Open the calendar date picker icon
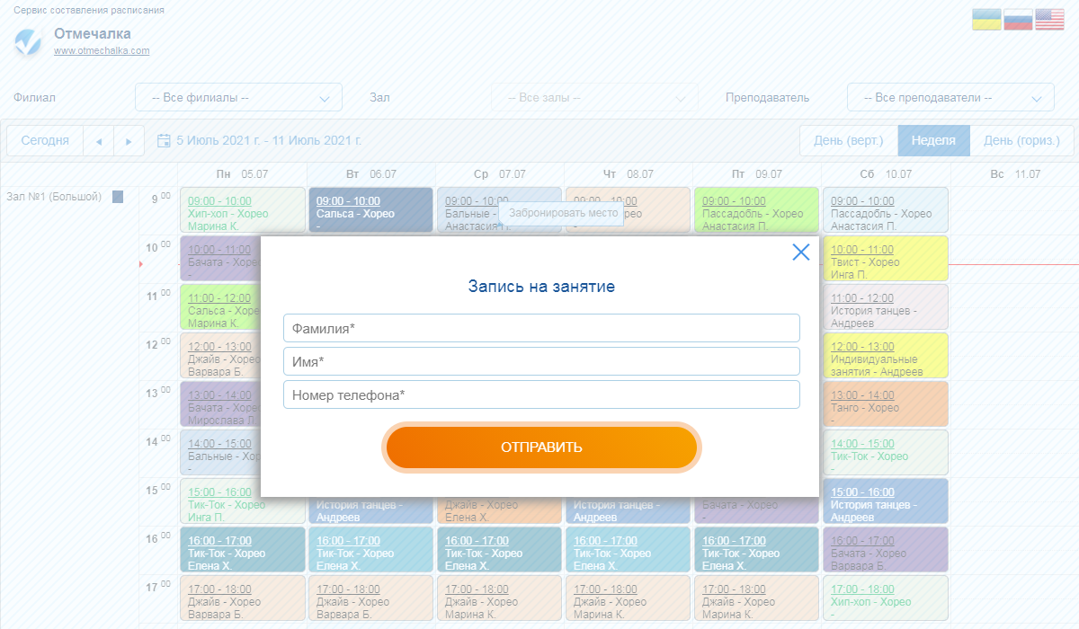 click(x=164, y=141)
